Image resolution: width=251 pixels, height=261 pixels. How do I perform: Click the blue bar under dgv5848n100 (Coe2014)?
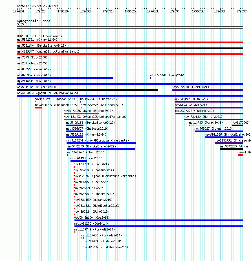159,220
